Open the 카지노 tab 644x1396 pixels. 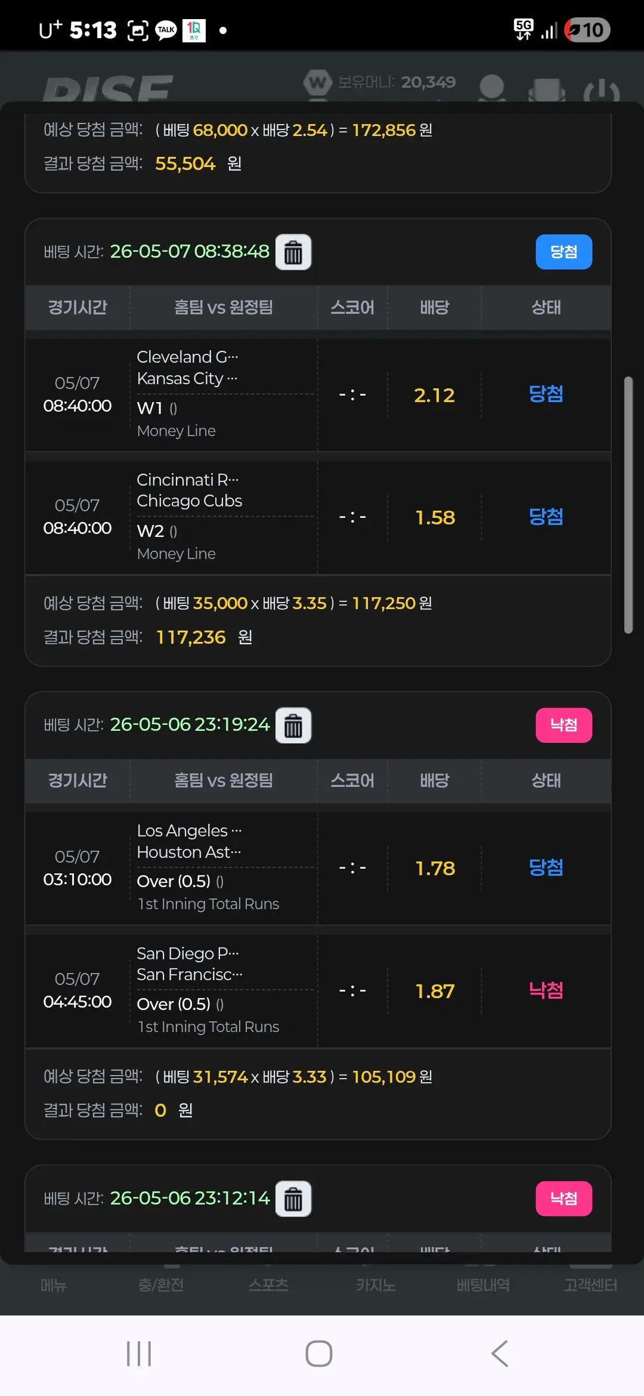376,1284
